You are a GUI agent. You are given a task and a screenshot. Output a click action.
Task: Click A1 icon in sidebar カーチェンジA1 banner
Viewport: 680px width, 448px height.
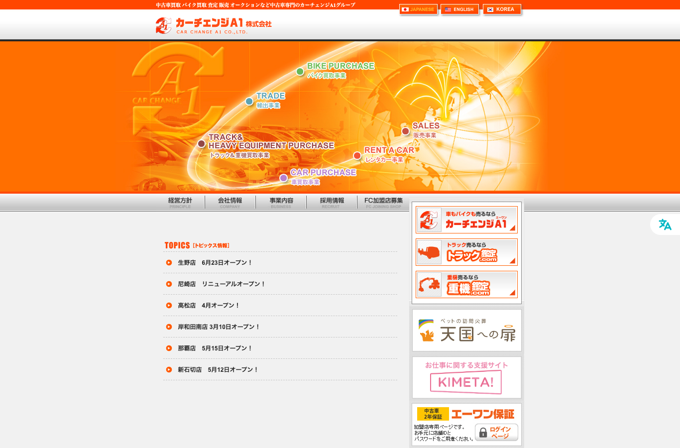(429, 220)
